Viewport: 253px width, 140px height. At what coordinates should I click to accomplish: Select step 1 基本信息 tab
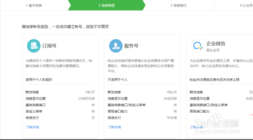[34, 5]
